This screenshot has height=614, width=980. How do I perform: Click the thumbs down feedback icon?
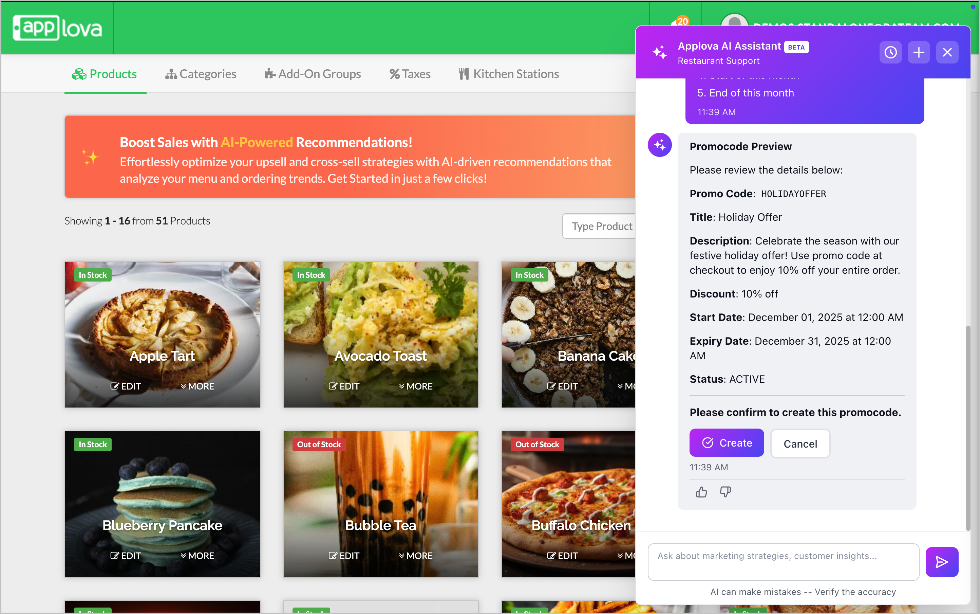tap(725, 492)
